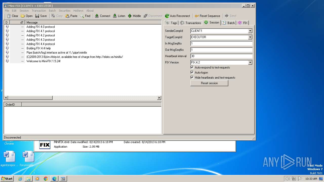Open the Windows Start menu

7,179
